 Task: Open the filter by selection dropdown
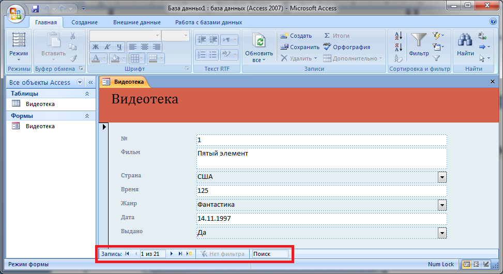(x=438, y=35)
